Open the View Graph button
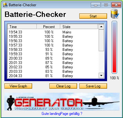This screenshot has width=123, height=118. click(18, 86)
